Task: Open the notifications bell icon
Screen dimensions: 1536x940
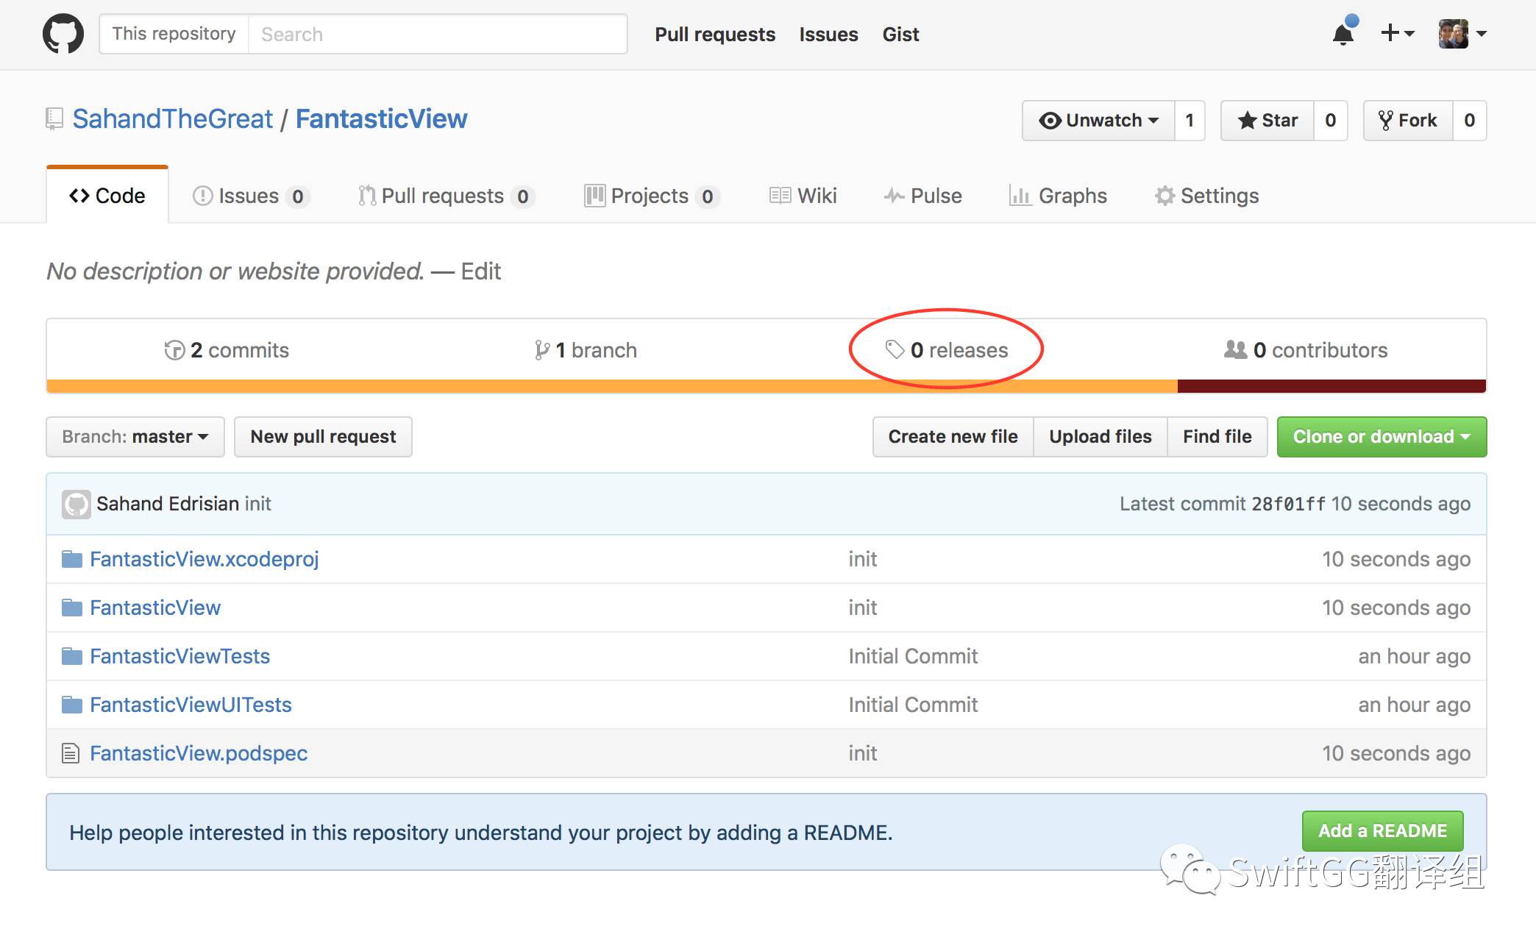Action: point(1344,33)
